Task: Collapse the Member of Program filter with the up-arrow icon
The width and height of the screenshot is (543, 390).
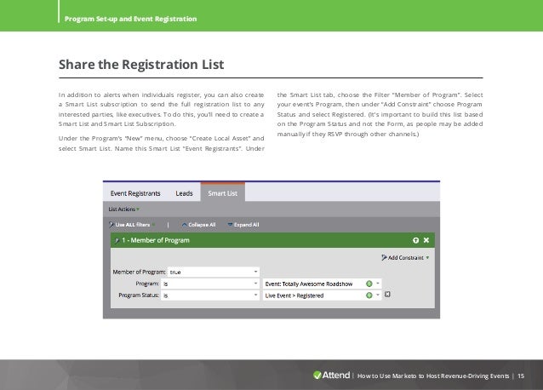Action: [x=415, y=240]
